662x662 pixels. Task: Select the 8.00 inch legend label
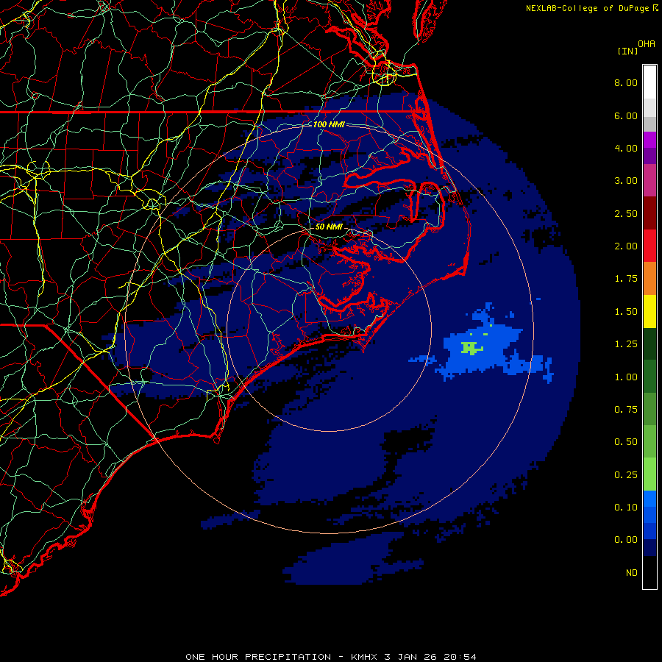[626, 82]
